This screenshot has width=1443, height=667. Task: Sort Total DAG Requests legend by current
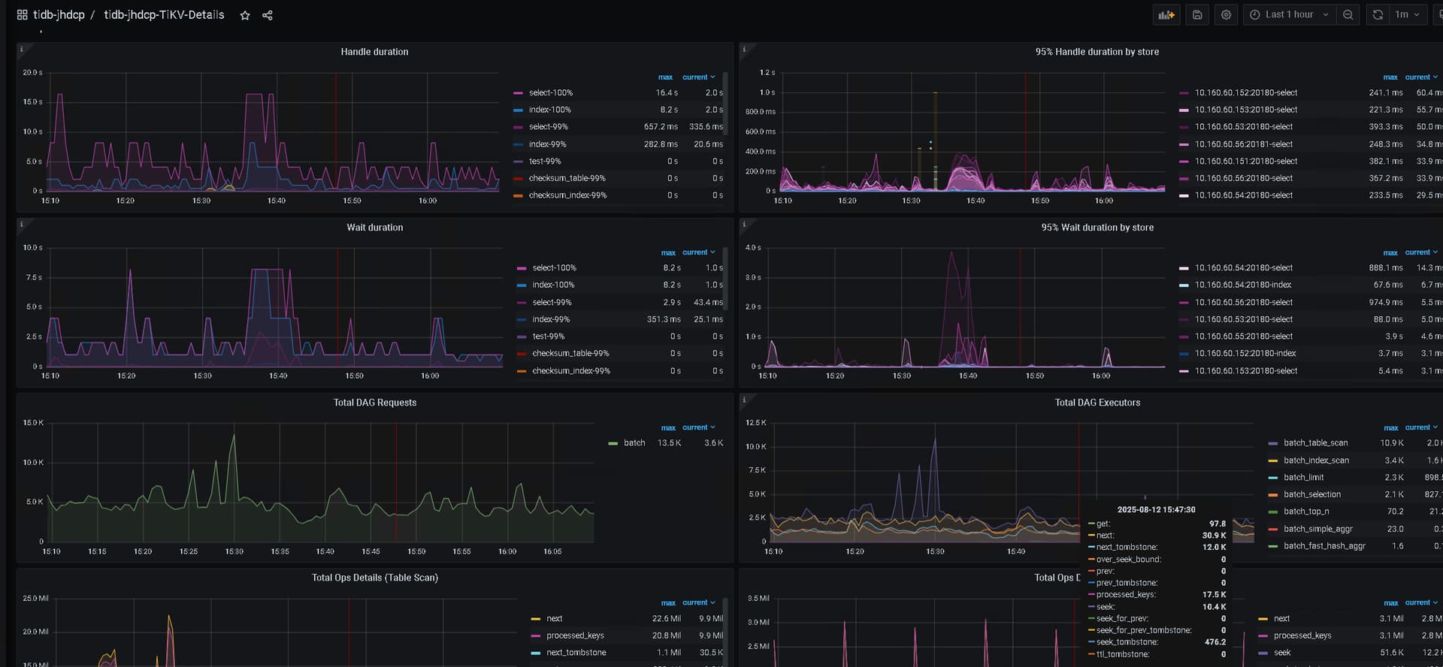698,427
